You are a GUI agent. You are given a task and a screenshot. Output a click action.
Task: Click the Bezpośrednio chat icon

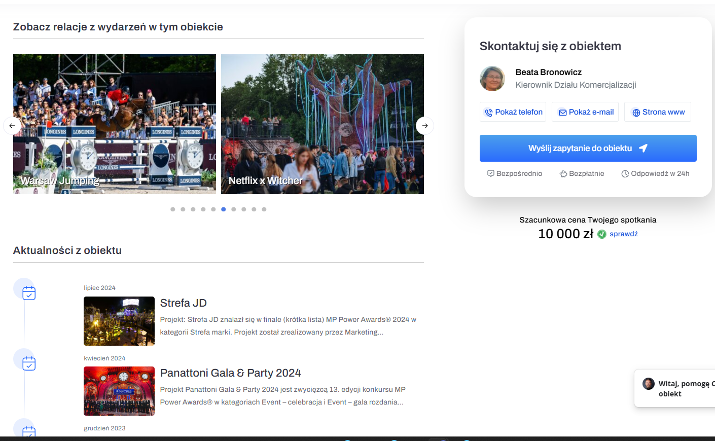[x=491, y=173]
